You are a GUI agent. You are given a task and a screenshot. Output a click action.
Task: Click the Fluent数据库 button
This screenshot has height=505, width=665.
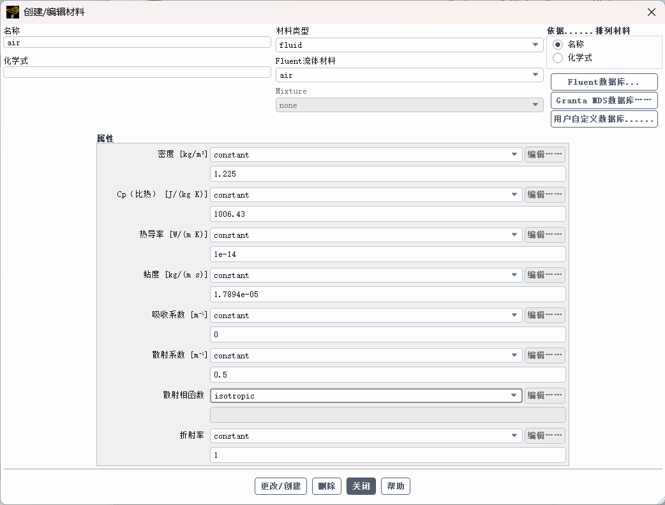604,82
